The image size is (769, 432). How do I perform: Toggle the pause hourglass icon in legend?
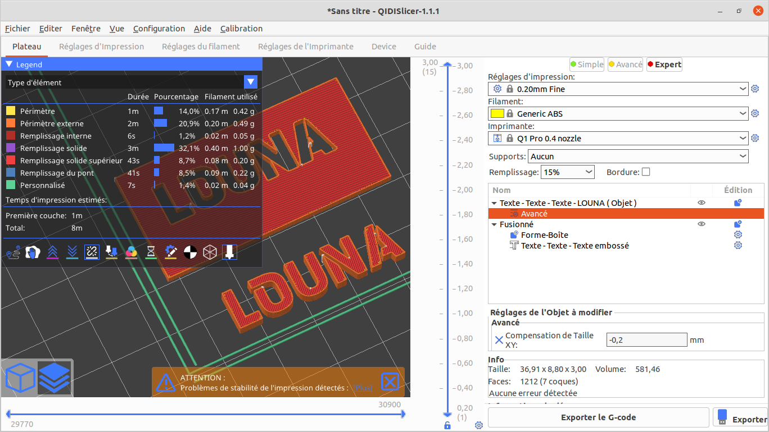tap(151, 252)
